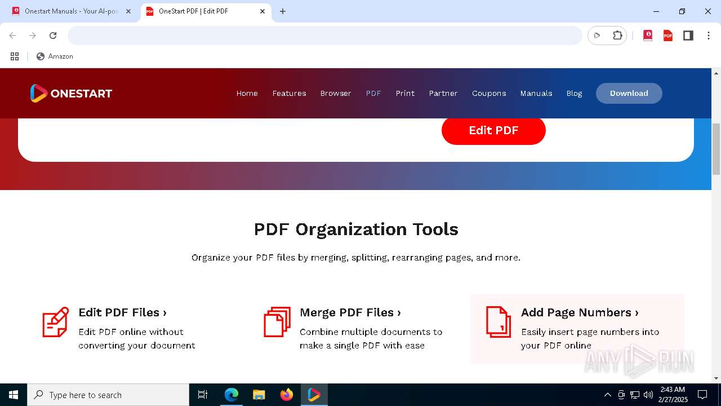Switch to Onestart Manuals tab

[71, 11]
